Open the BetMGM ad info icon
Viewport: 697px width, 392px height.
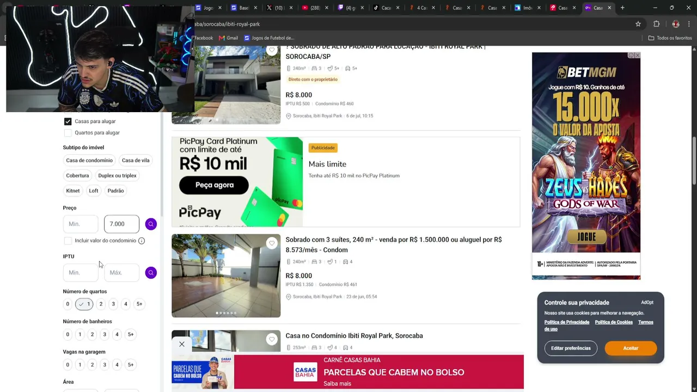pyautogui.click(x=631, y=55)
